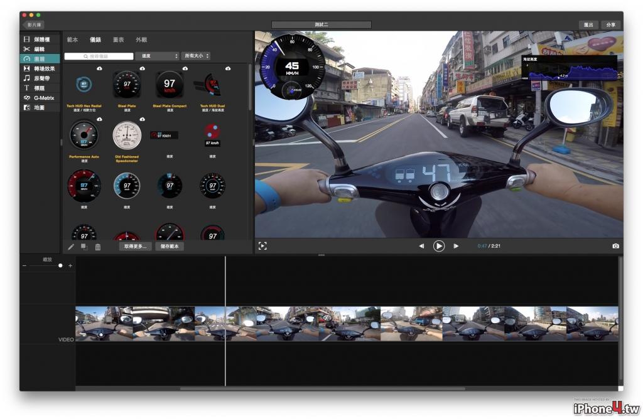The height and width of the screenshot is (419, 643).
Task: Click the trash delete gauge icon
Action: pos(98,247)
